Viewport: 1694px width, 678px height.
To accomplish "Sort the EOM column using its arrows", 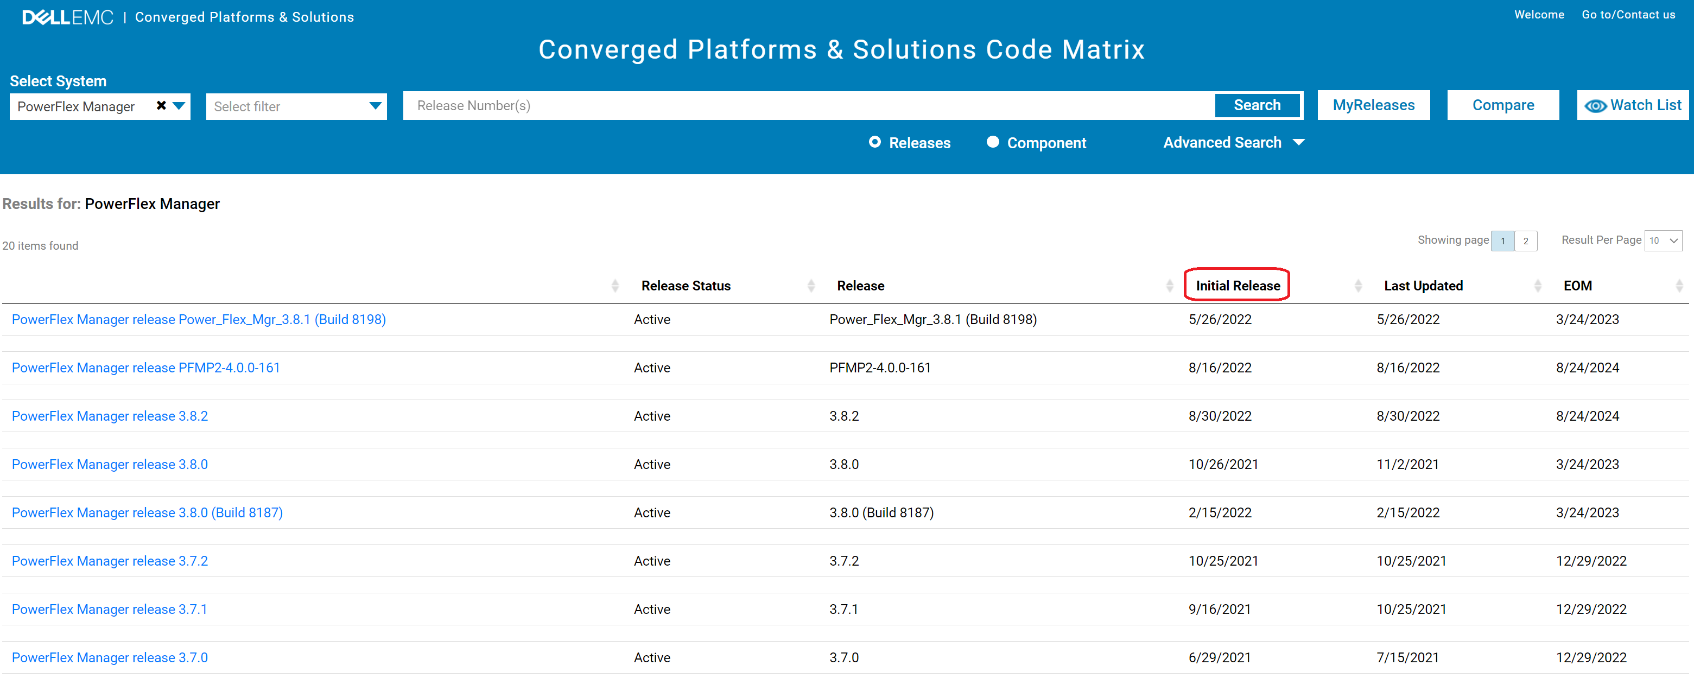I will point(1679,286).
